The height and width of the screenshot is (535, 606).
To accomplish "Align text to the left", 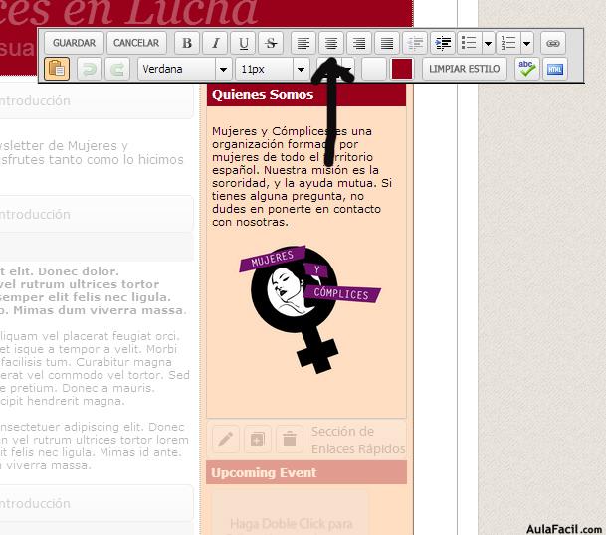I will (x=303, y=43).
